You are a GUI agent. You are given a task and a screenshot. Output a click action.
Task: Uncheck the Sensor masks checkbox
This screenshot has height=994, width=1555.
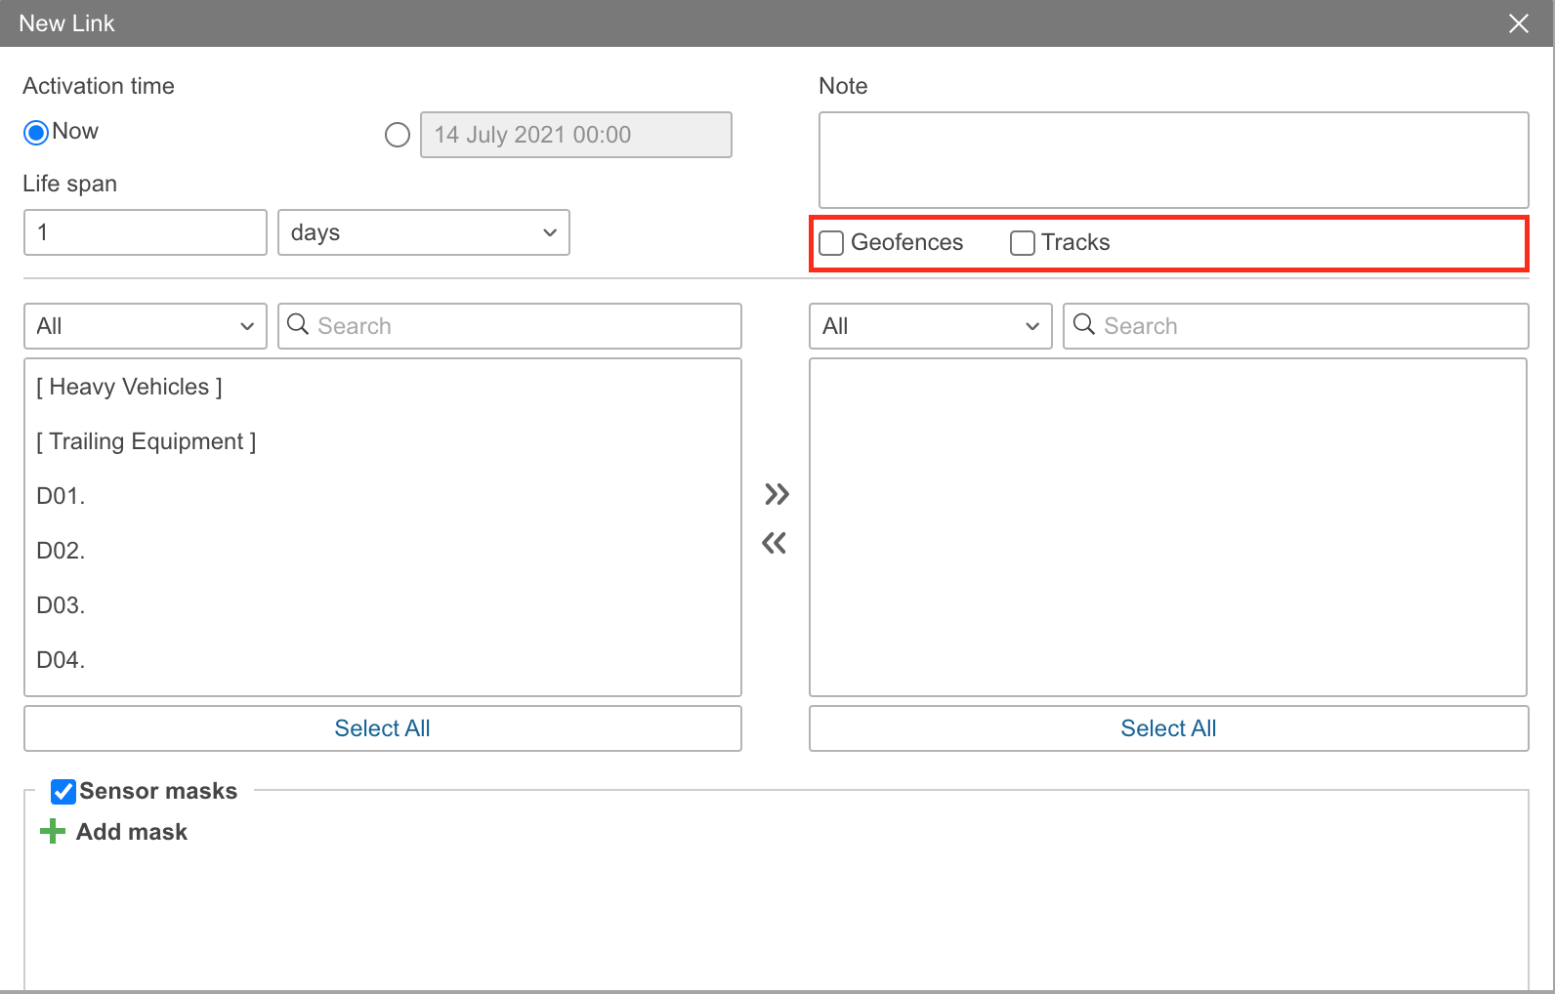[63, 791]
